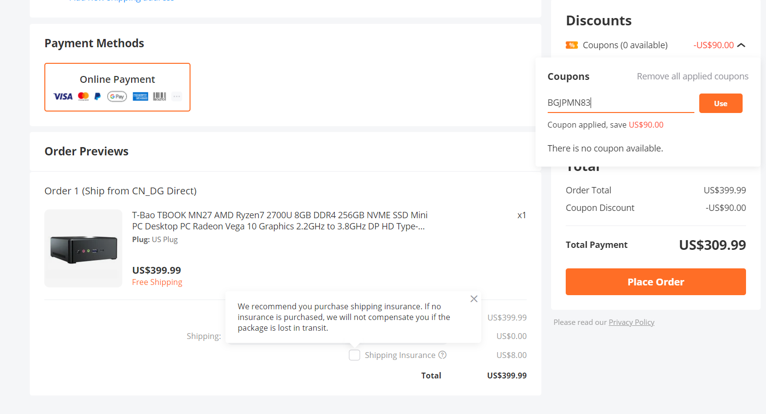Click the US$8.00 shipping insurance price

coord(512,355)
